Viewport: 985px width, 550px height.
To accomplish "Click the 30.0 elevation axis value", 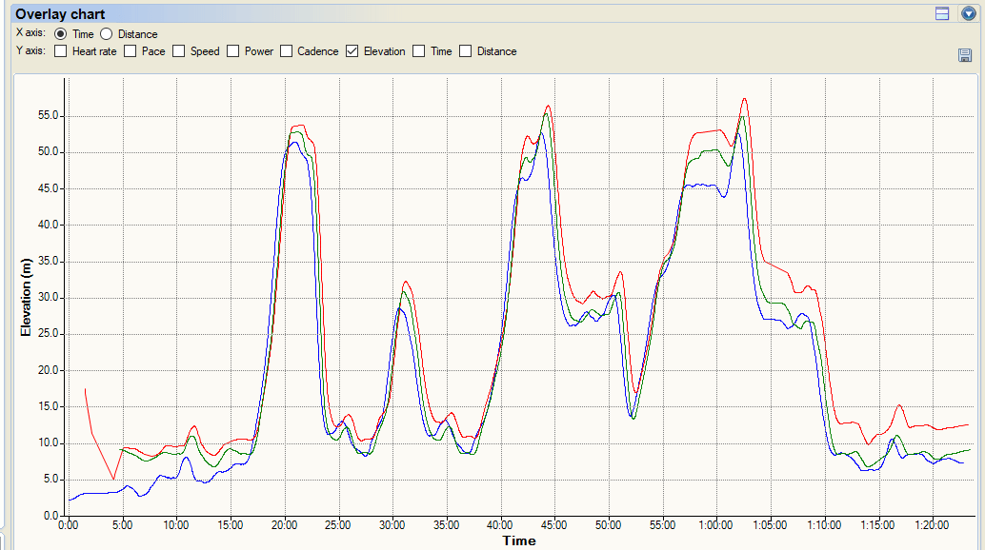I will click(x=49, y=297).
